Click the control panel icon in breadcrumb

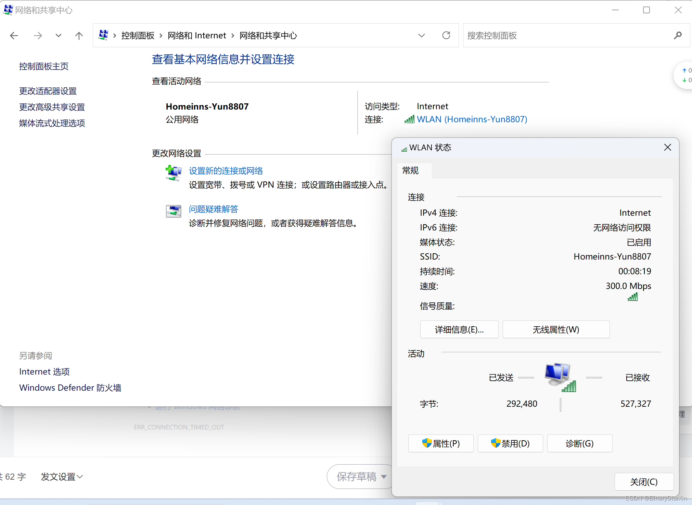103,35
